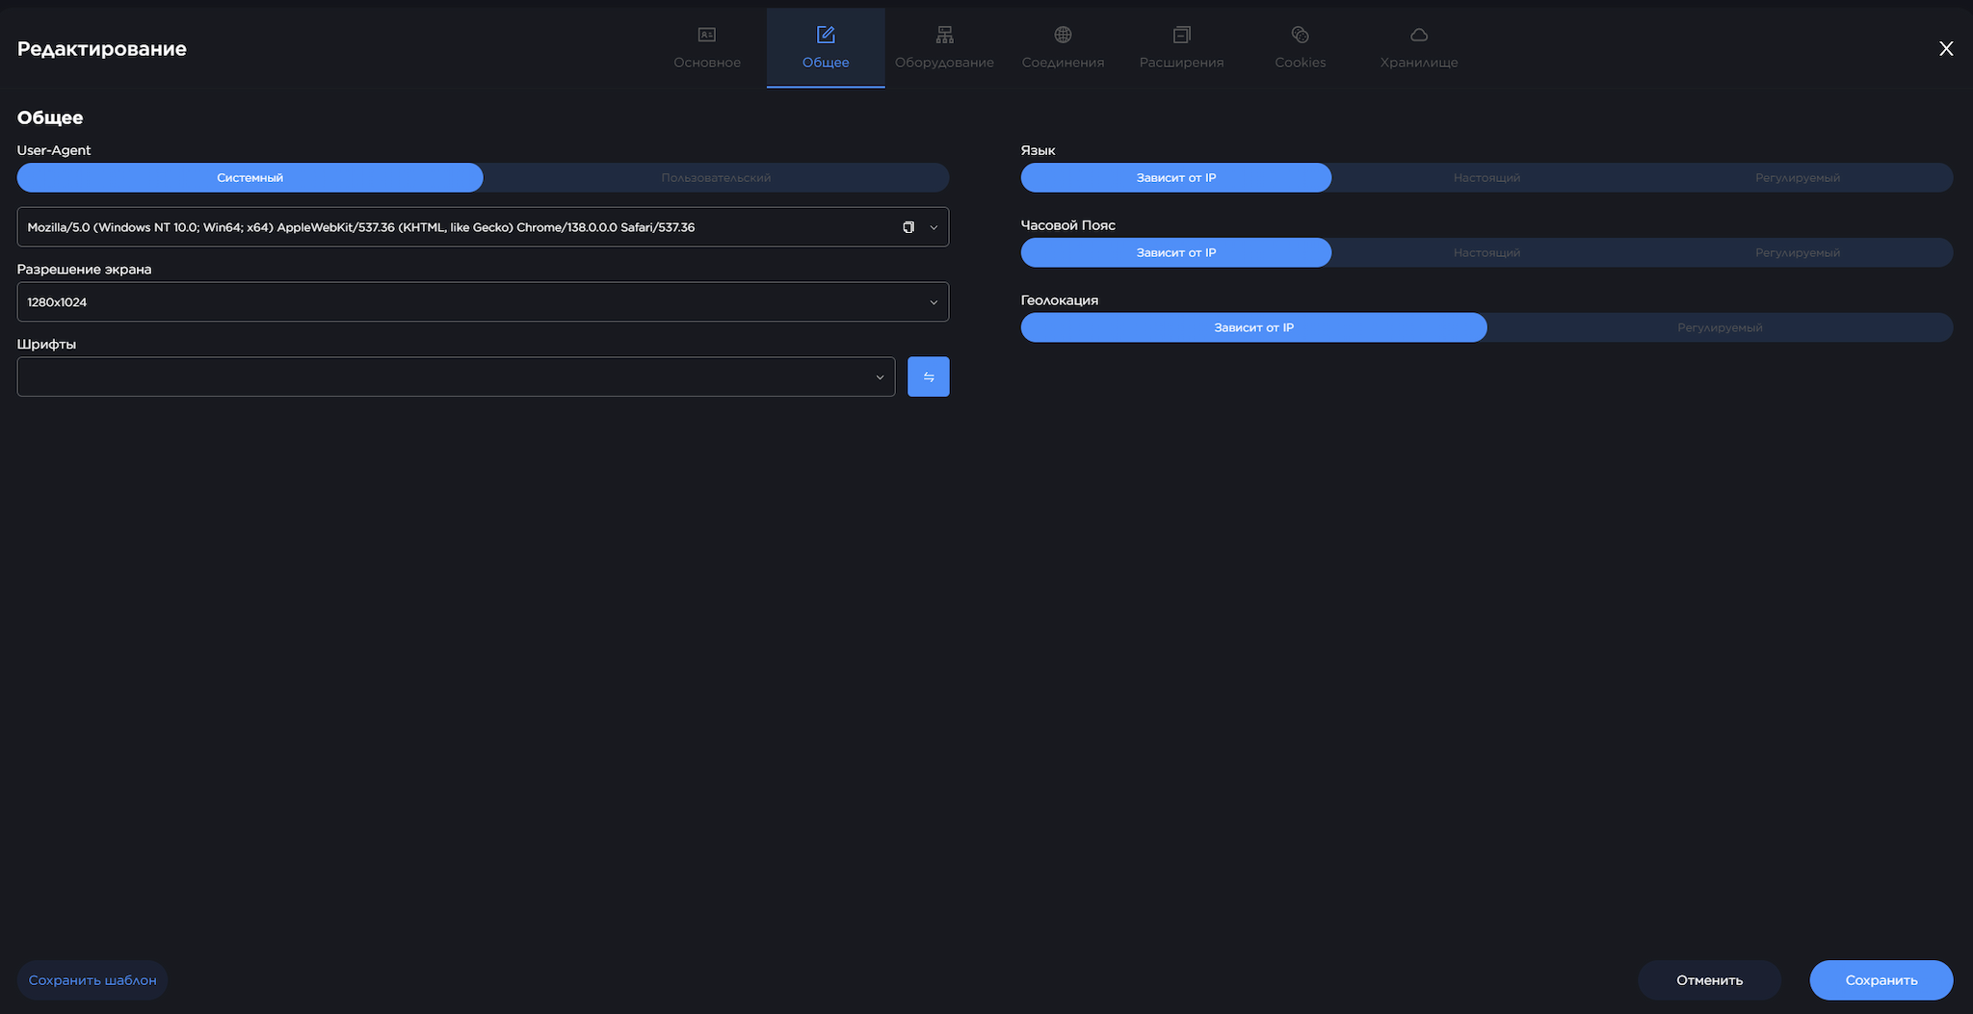Open the Разрешение экрана dropdown
Viewport: 1973px width, 1014px height.
[482, 302]
